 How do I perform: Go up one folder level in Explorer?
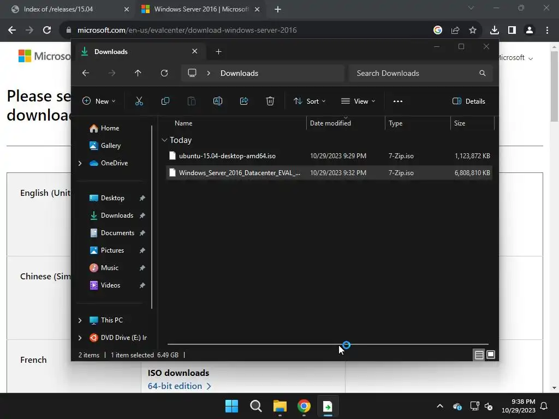(x=138, y=73)
